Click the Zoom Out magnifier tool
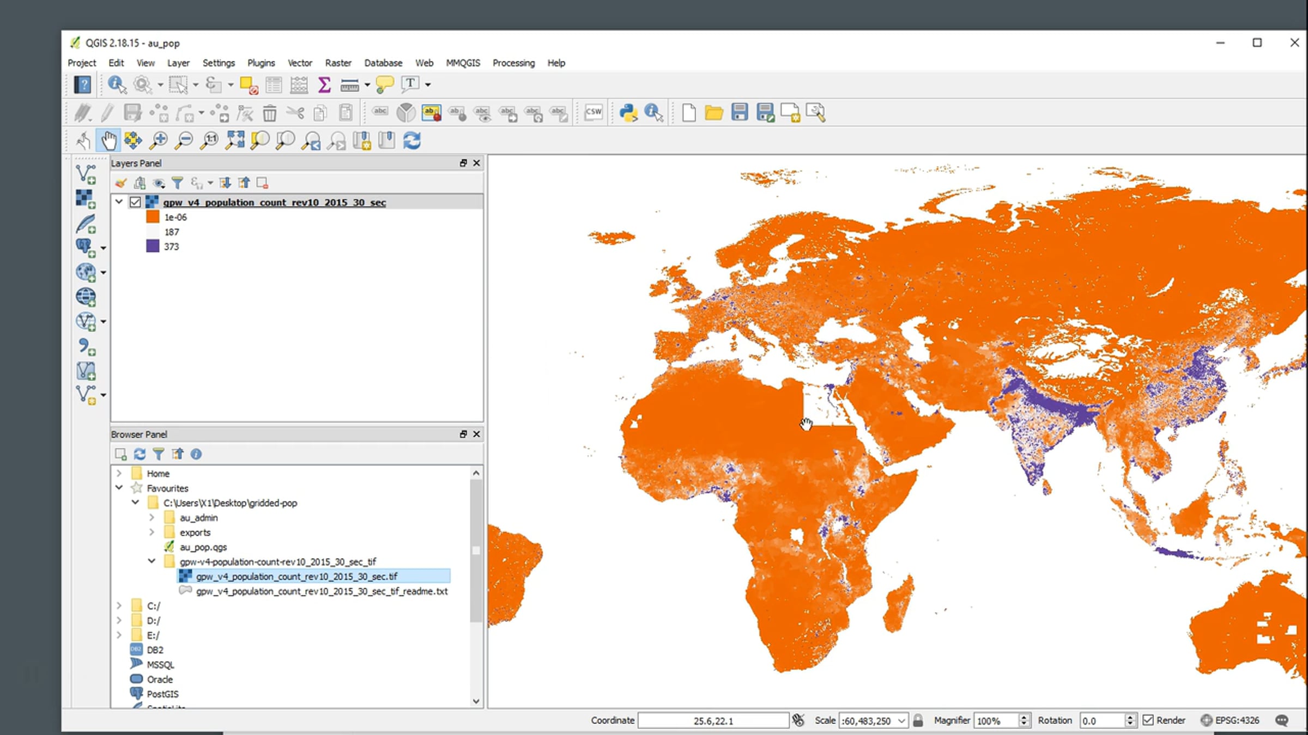The height and width of the screenshot is (735, 1308). (x=184, y=140)
